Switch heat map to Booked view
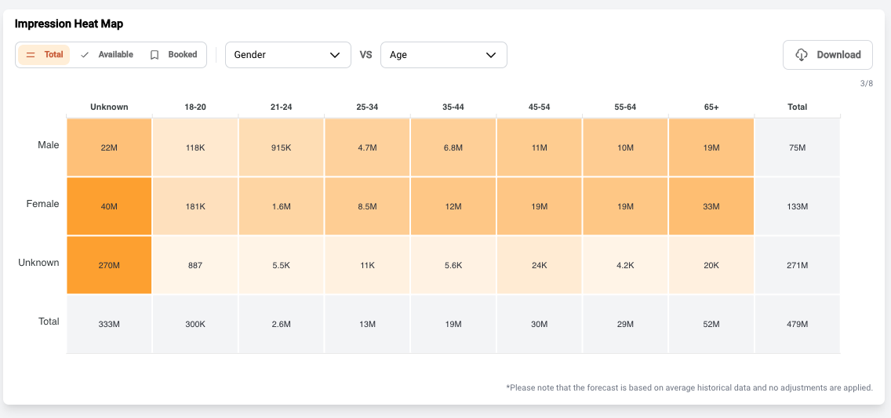The image size is (891, 418). (174, 55)
